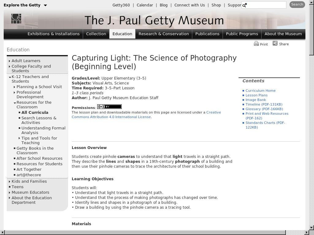Screen dimensions: 314x235
Task: Expand the Kids and Families section
Action: tap(10, 181)
